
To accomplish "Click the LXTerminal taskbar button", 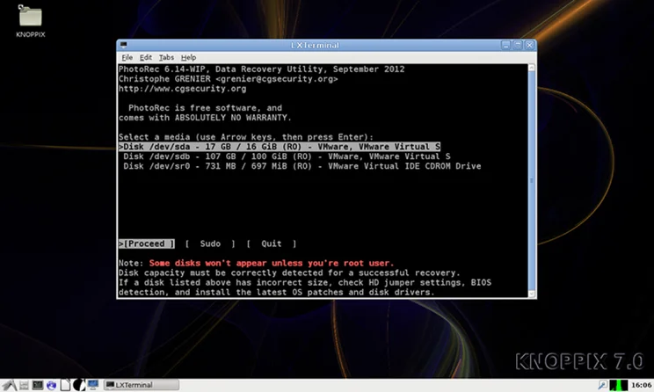I will 141,385.
